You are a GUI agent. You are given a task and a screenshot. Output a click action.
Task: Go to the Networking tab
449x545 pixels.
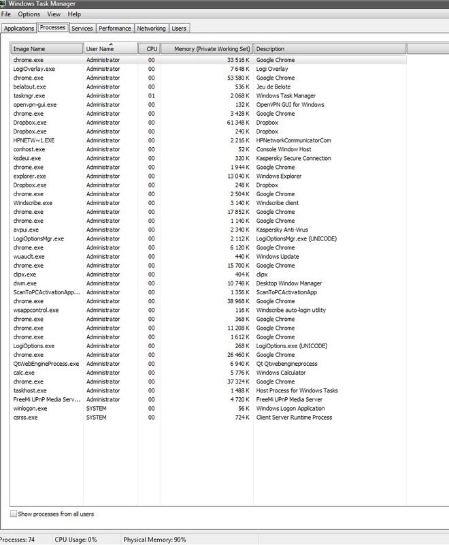click(x=151, y=29)
